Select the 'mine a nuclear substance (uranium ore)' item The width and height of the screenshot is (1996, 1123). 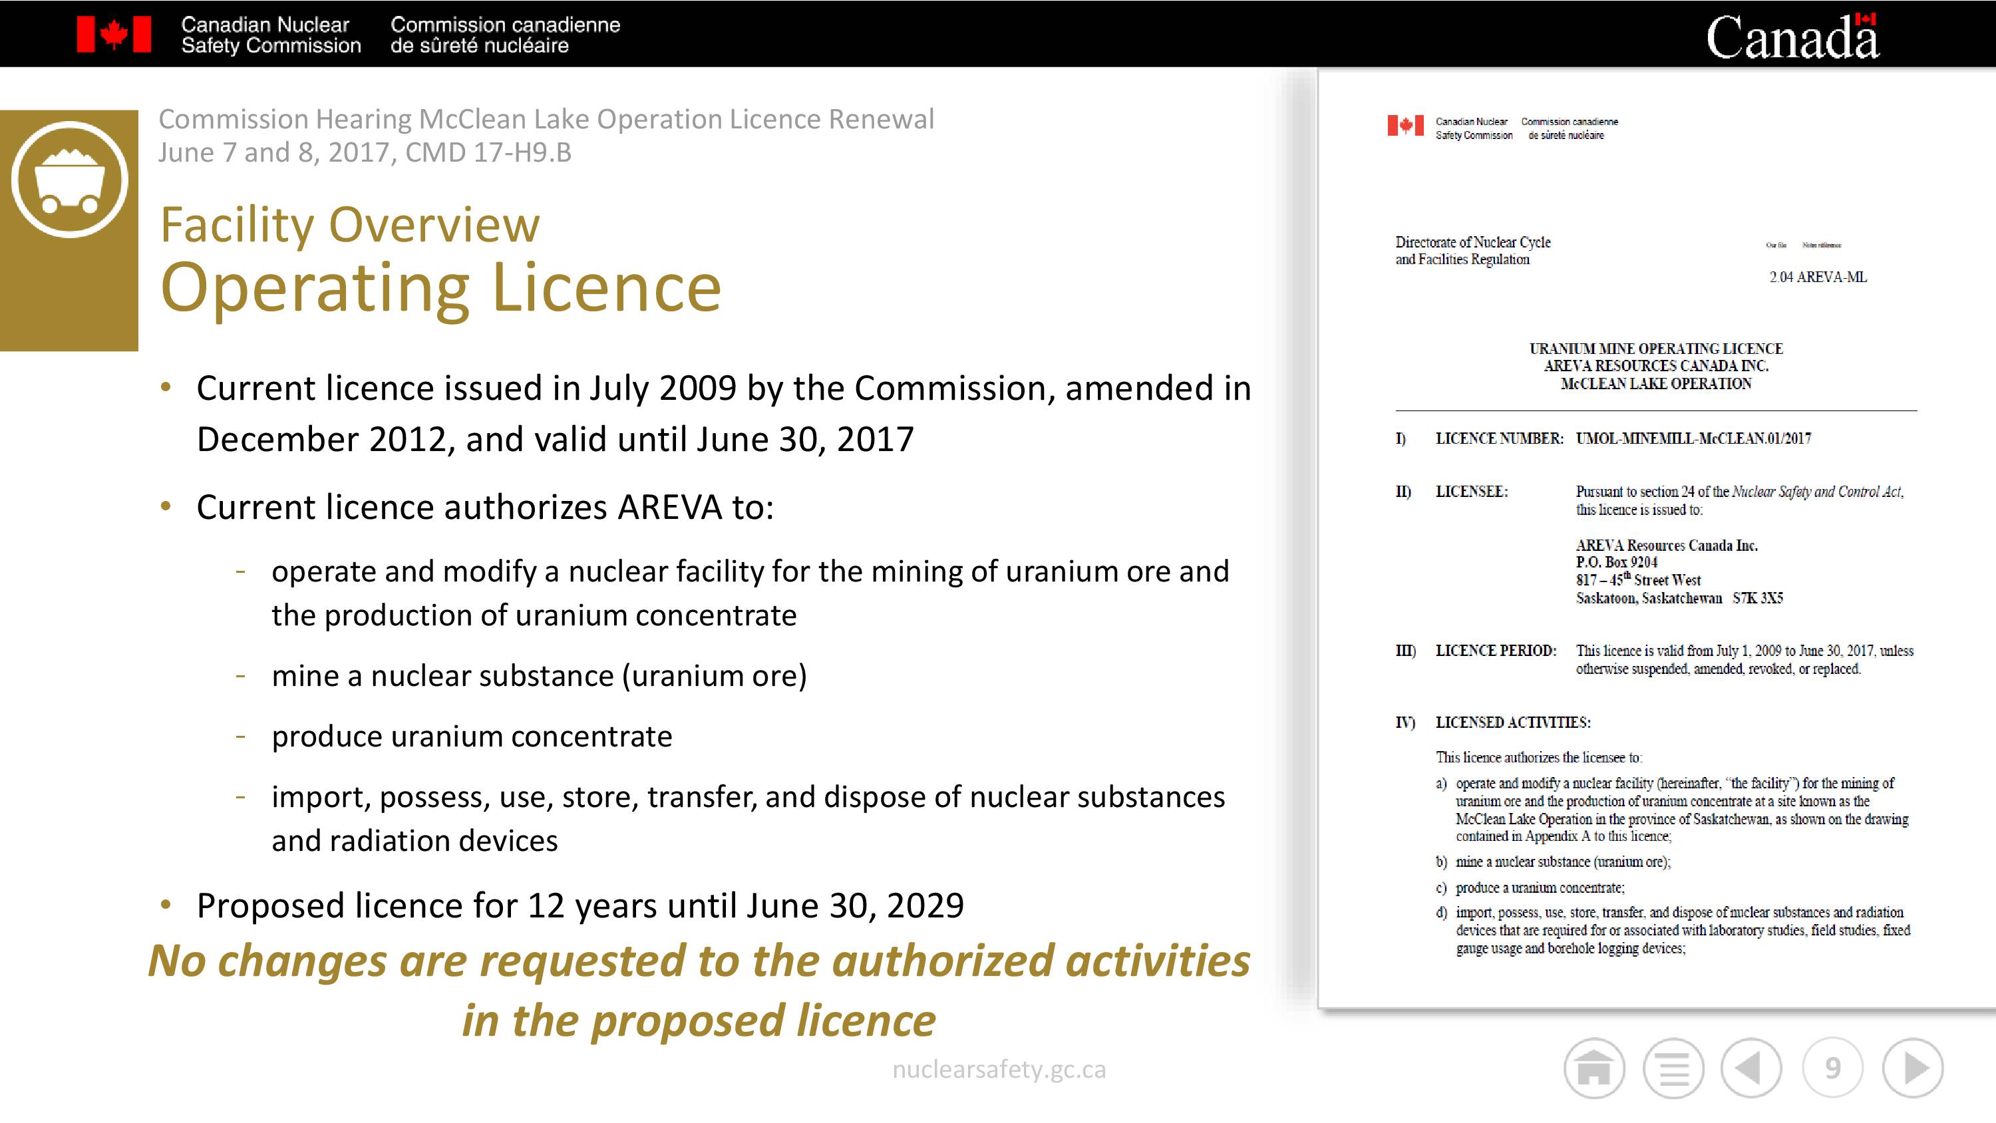[540, 676]
